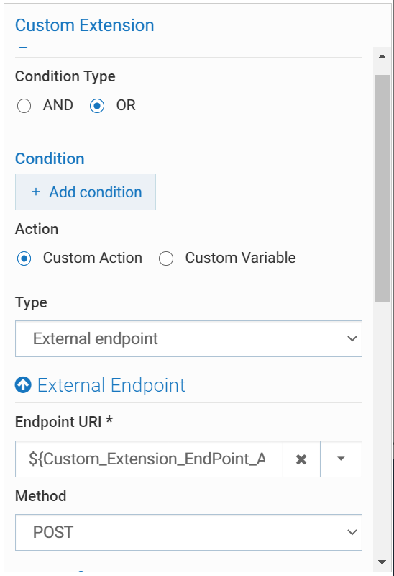394x576 pixels.
Task: Select the AND condition type
Action: point(24,106)
